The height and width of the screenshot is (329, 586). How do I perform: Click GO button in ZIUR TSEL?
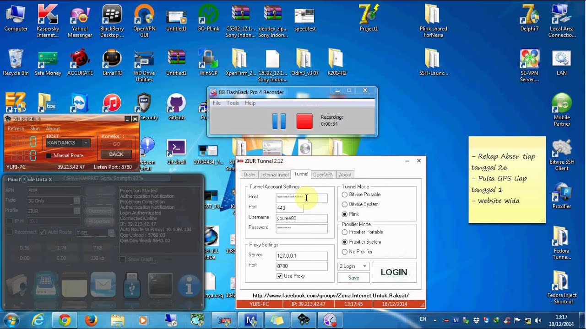(x=116, y=144)
